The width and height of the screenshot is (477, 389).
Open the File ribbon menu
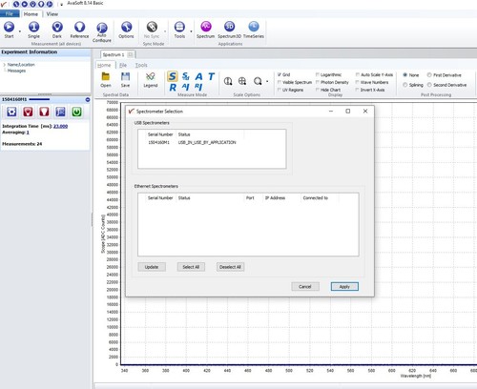10,14
